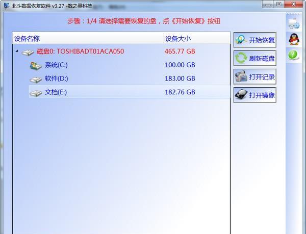The width and height of the screenshot is (306, 234).
Task: Select the 软件(D:) partition
Action: pos(129,79)
